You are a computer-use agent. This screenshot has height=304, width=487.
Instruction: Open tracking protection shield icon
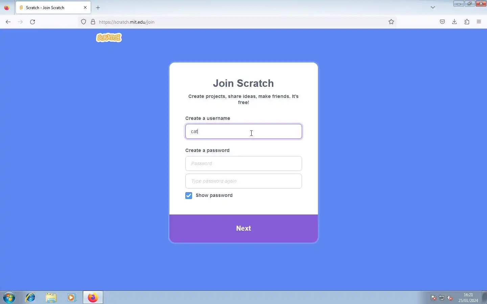coord(84,22)
